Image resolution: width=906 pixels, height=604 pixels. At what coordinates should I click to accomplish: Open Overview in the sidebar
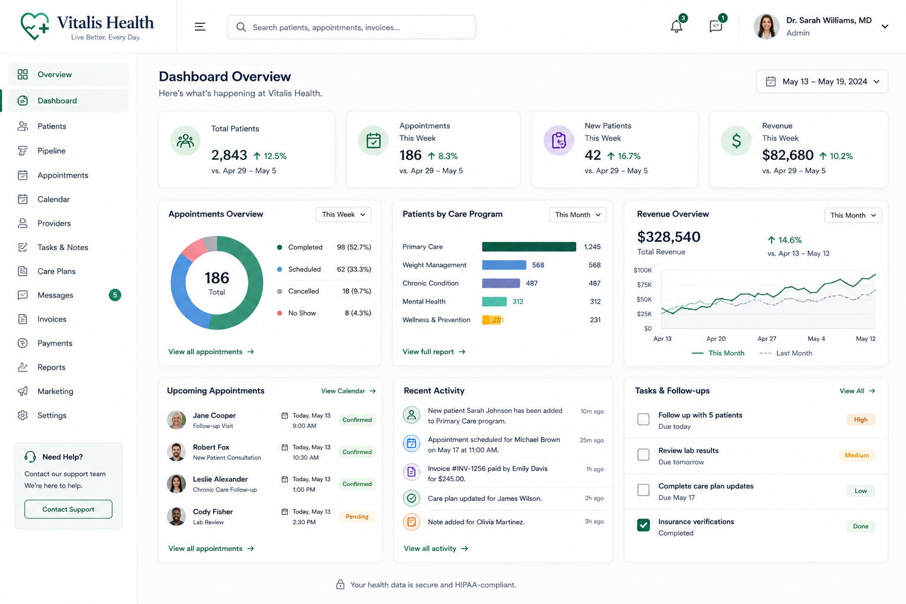click(68, 74)
